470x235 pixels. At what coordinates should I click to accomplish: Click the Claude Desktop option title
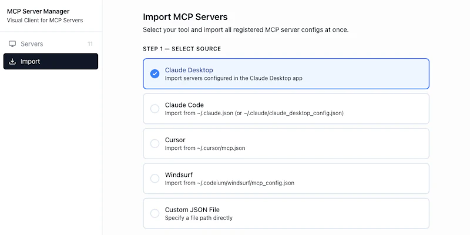(x=189, y=70)
